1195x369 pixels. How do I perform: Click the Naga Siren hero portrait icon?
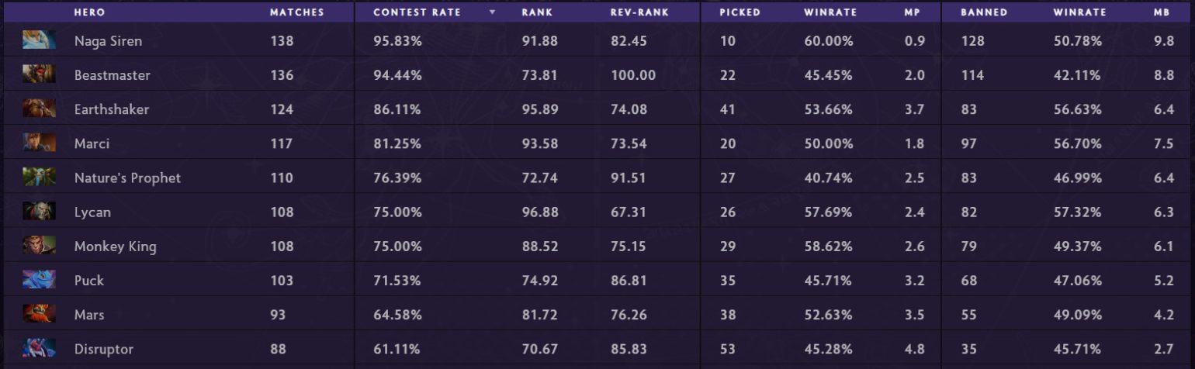click(39, 40)
